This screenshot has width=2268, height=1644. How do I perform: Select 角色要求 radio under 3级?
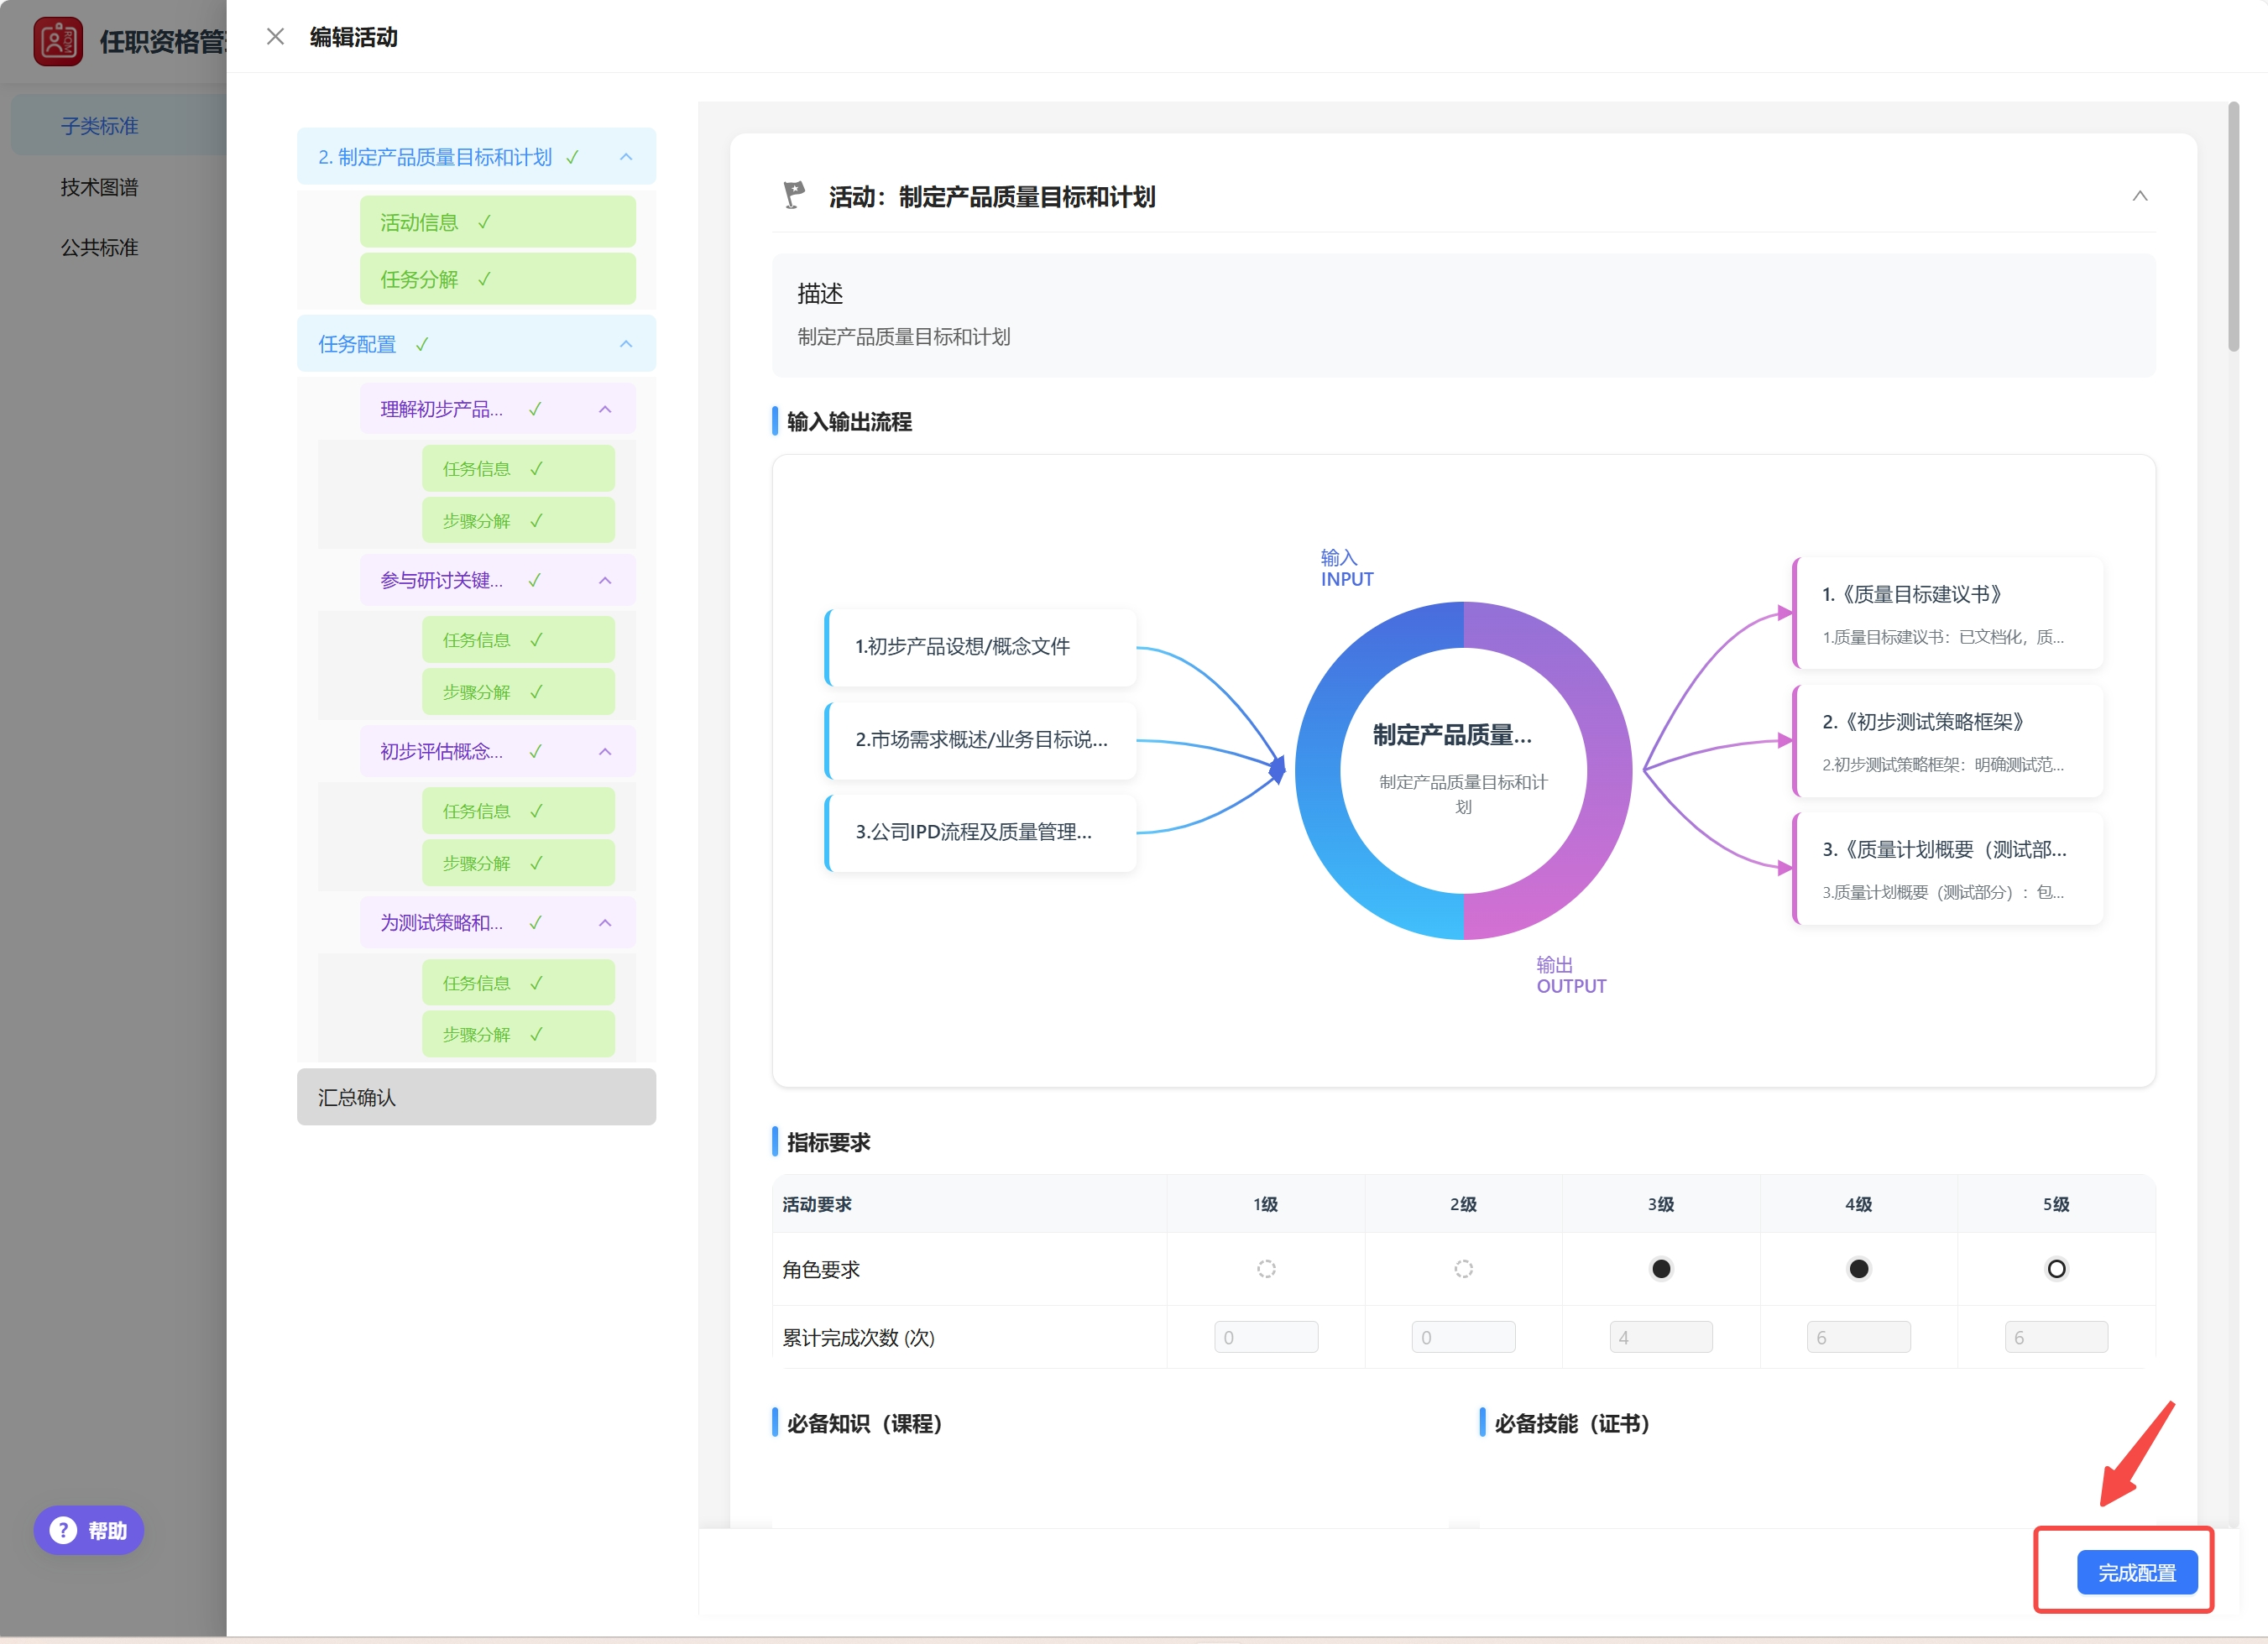click(1660, 1269)
